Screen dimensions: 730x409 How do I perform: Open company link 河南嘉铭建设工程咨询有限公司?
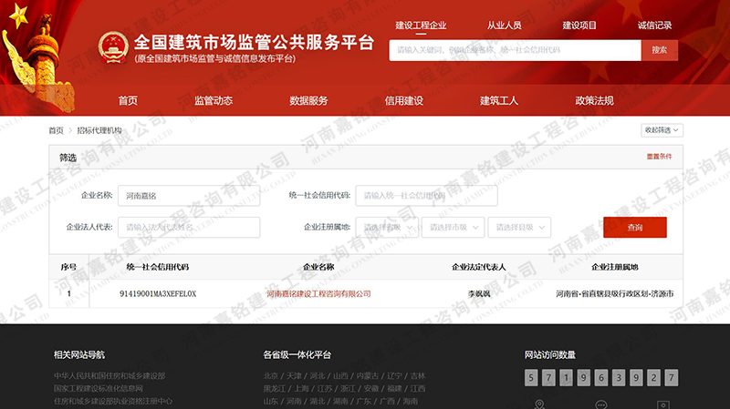(x=318, y=293)
